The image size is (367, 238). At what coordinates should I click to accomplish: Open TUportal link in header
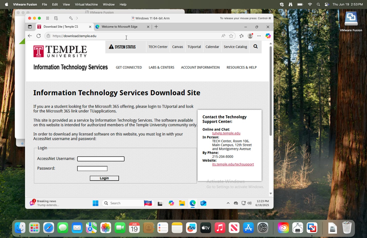[194, 47]
